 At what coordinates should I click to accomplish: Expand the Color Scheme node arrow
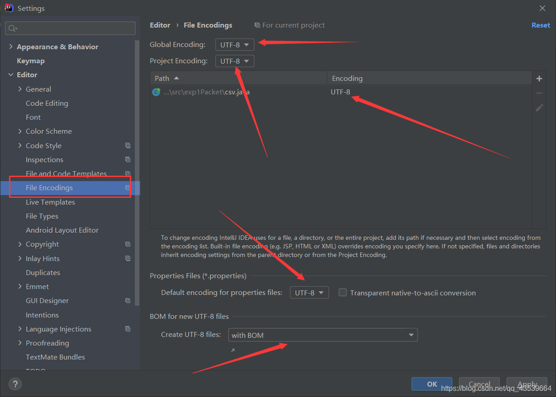click(x=20, y=131)
